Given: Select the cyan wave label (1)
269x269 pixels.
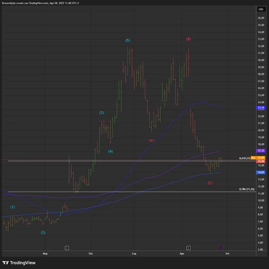Looking at the screenshot, I should click(x=13, y=207).
